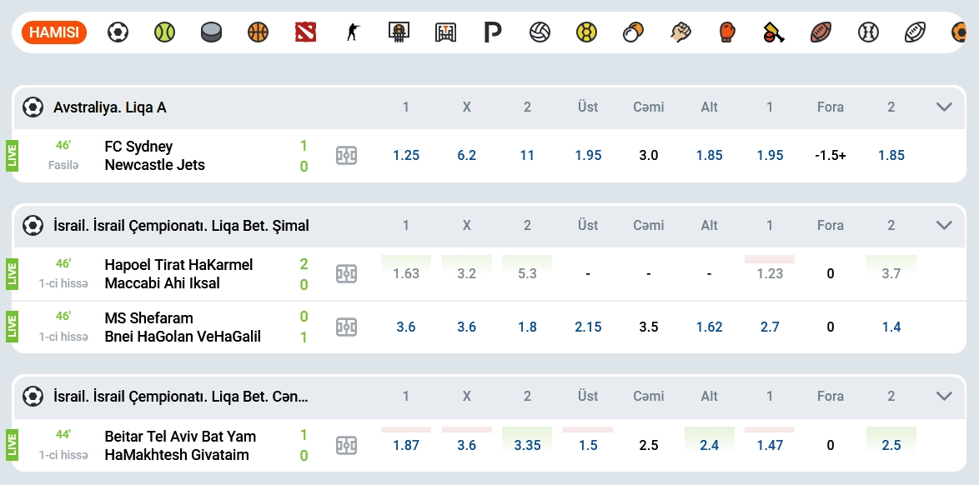Select the tennis ball sport filter
The width and height of the screenshot is (979, 485).
click(x=164, y=32)
